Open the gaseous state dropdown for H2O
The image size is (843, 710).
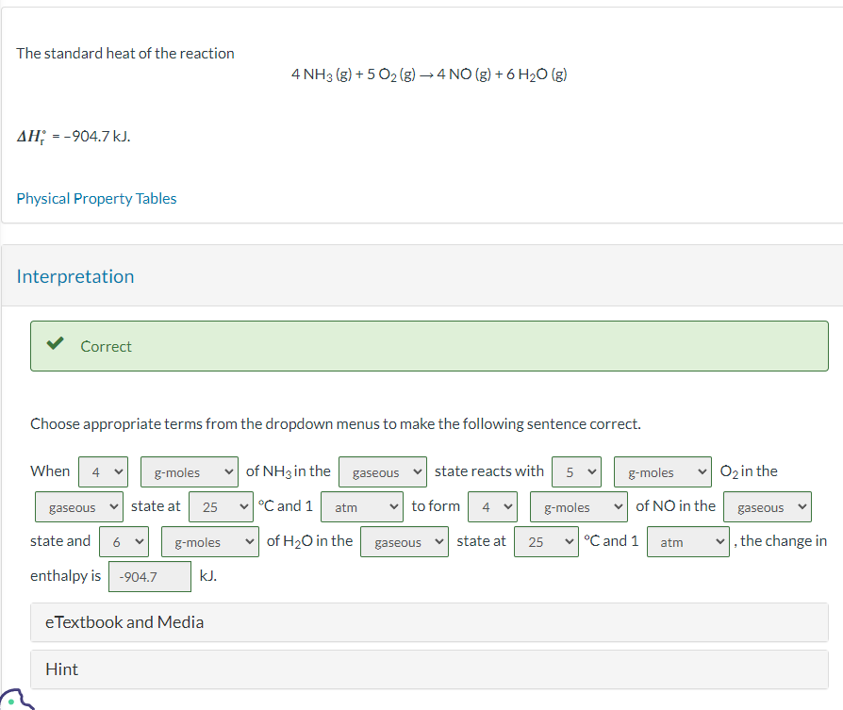(404, 542)
